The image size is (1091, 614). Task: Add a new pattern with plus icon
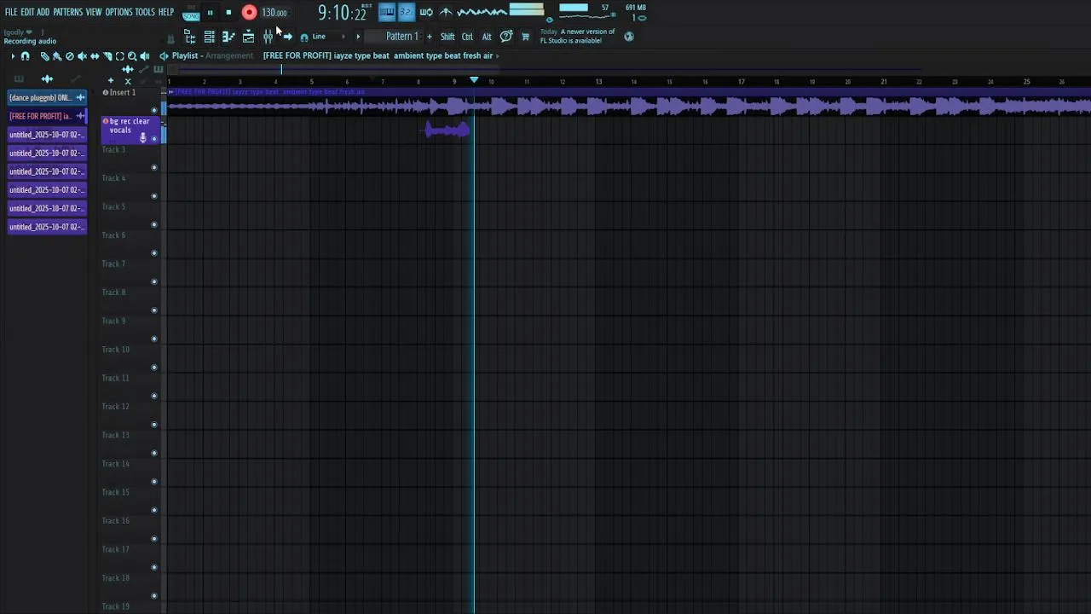pos(430,37)
